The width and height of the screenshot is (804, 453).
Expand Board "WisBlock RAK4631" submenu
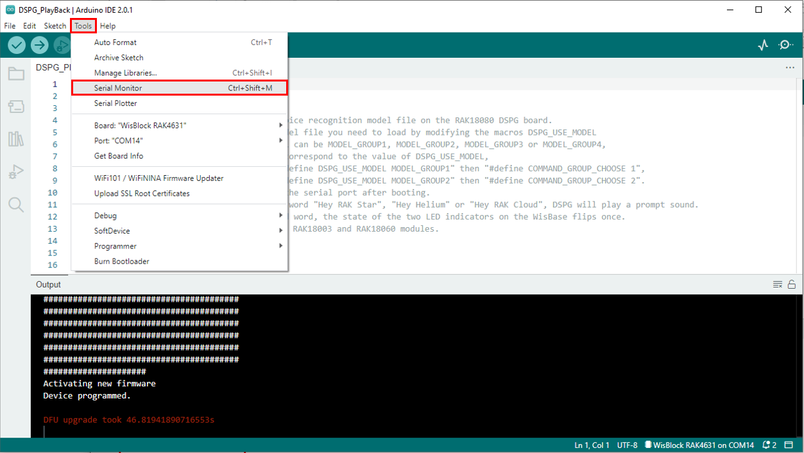[x=180, y=125]
